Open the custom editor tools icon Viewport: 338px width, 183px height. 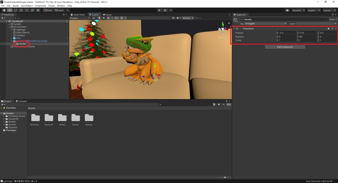coord(38,10)
